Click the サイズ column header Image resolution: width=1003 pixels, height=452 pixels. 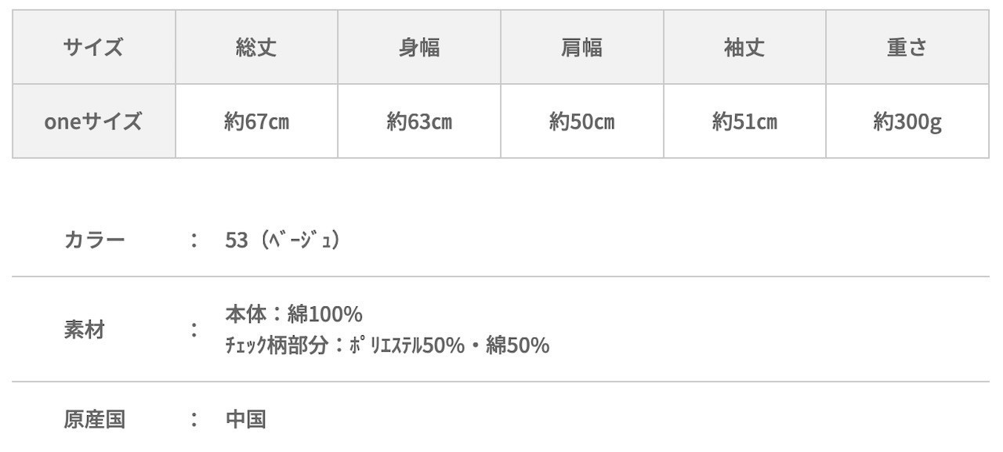[x=93, y=48]
